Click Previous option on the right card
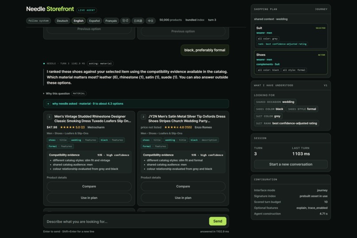 [x=183, y=31]
